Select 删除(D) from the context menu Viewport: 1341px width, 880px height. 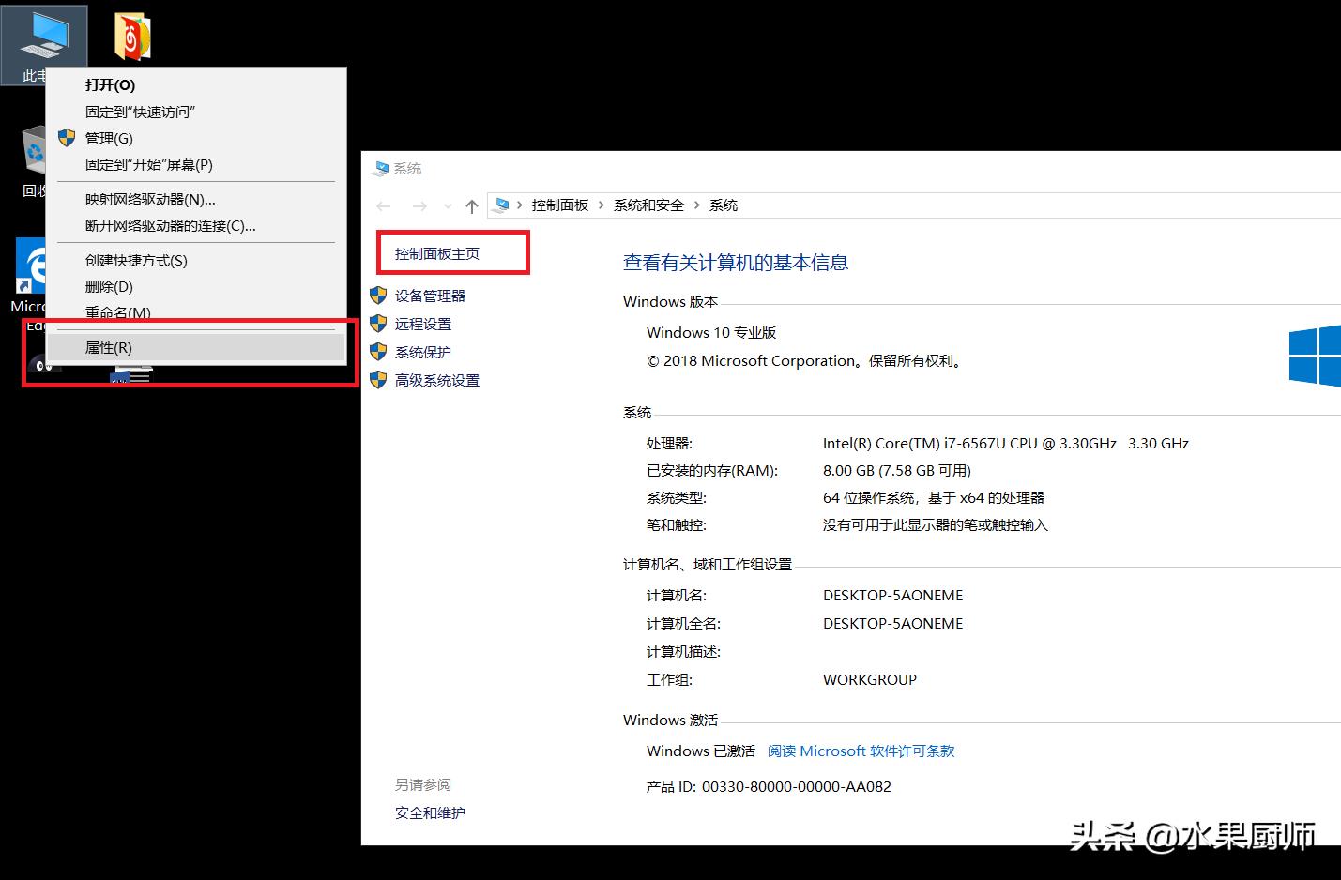point(195,286)
